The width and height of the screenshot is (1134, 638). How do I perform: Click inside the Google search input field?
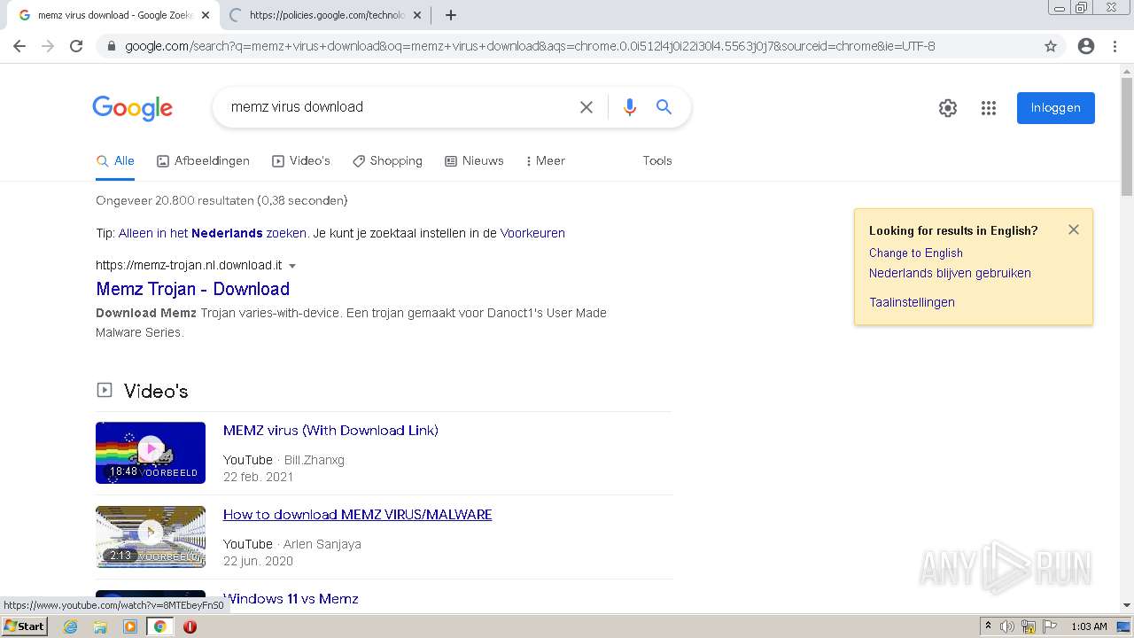pyautogui.click(x=399, y=107)
